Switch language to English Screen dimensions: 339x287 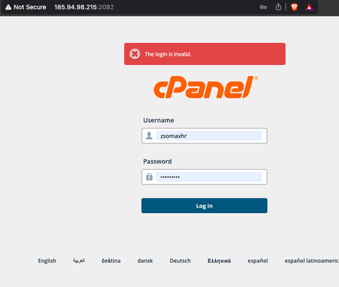[47, 261]
